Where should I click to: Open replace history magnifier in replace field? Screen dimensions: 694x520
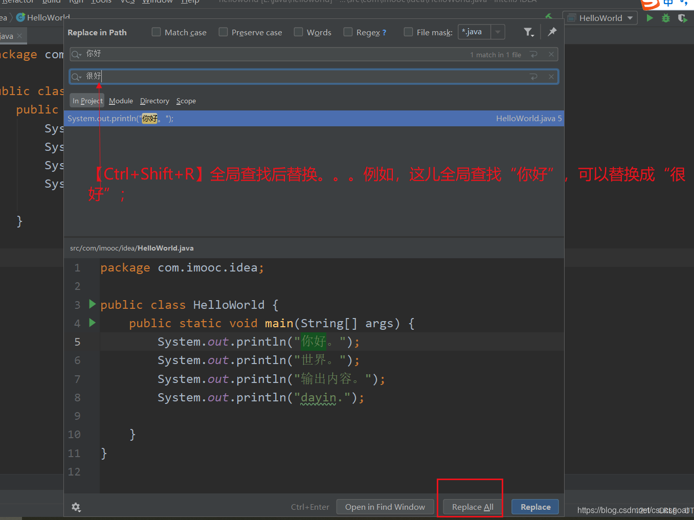tap(76, 77)
